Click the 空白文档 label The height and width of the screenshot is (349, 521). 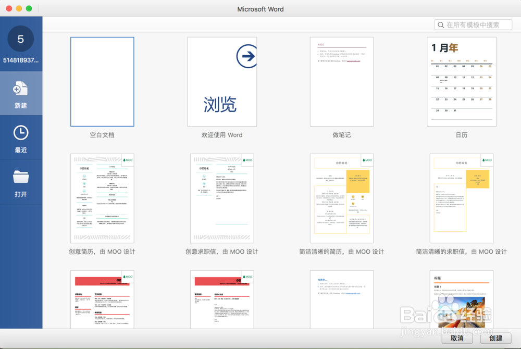(102, 135)
